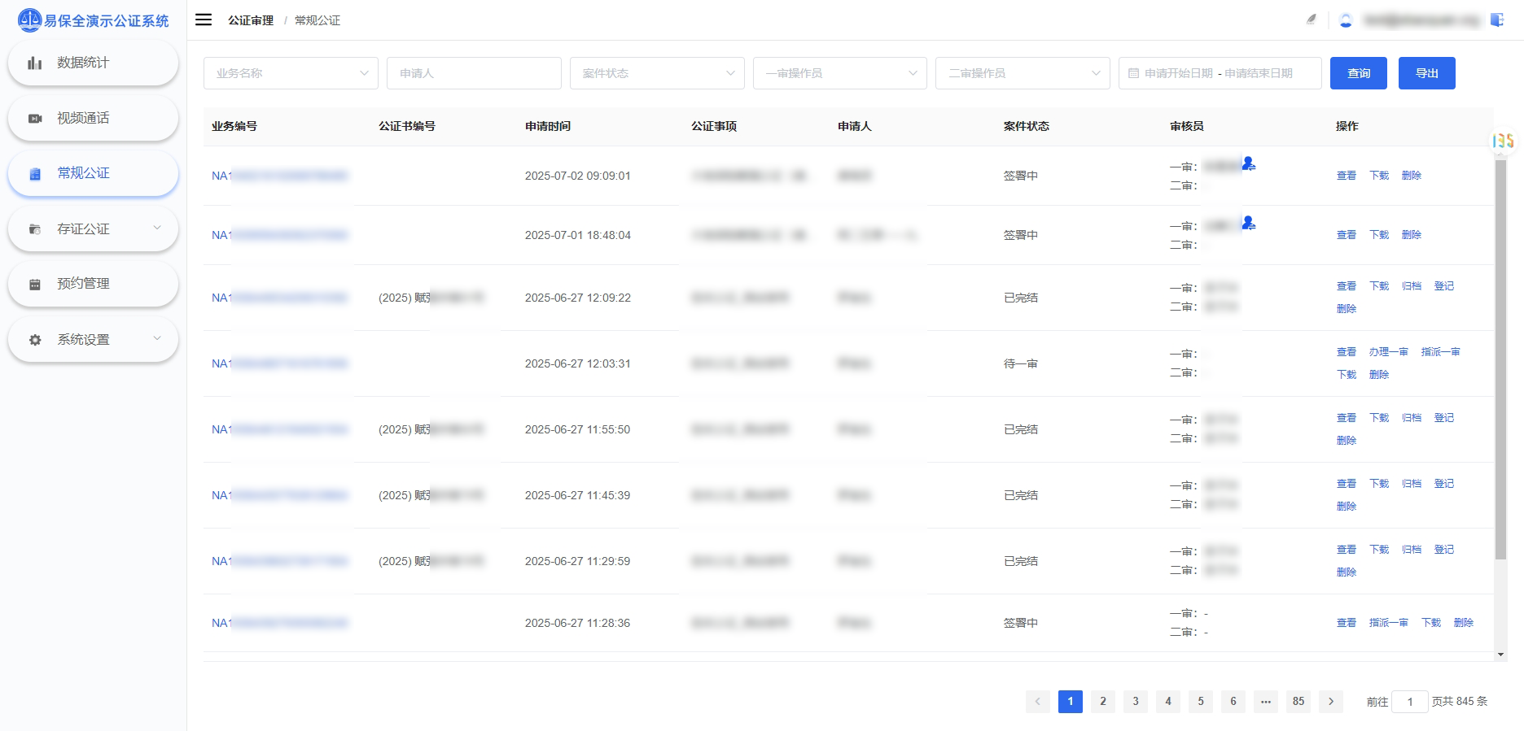Open 数据统计 from the sidebar
Image resolution: width=1524 pixels, height=731 pixels.
tap(93, 63)
